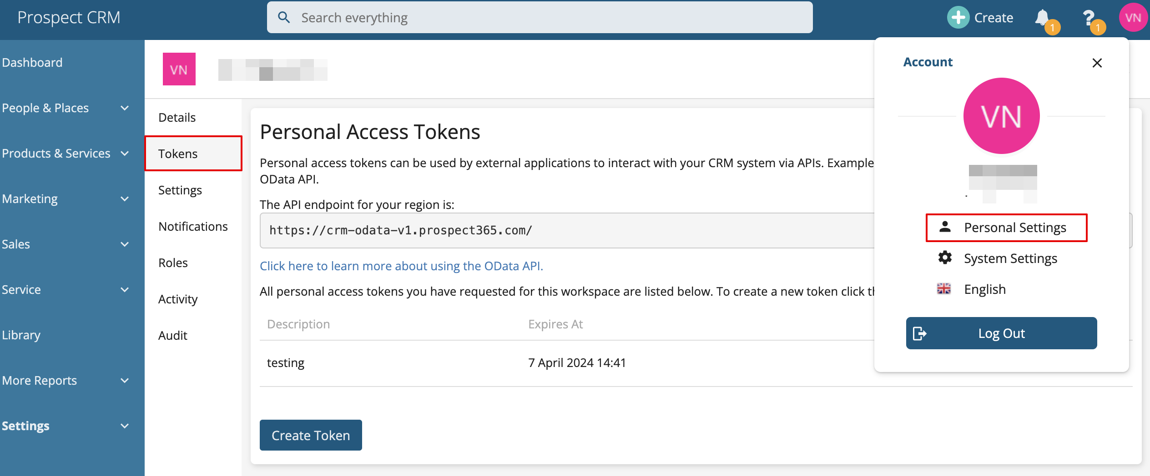The height and width of the screenshot is (476, 1150).
Task: Open the Tokens tab
Action: click(178, 154)
